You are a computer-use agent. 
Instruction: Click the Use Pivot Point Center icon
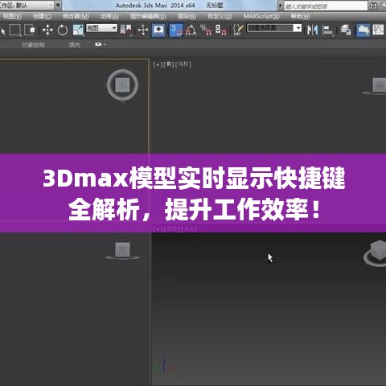tap(126, 30)
